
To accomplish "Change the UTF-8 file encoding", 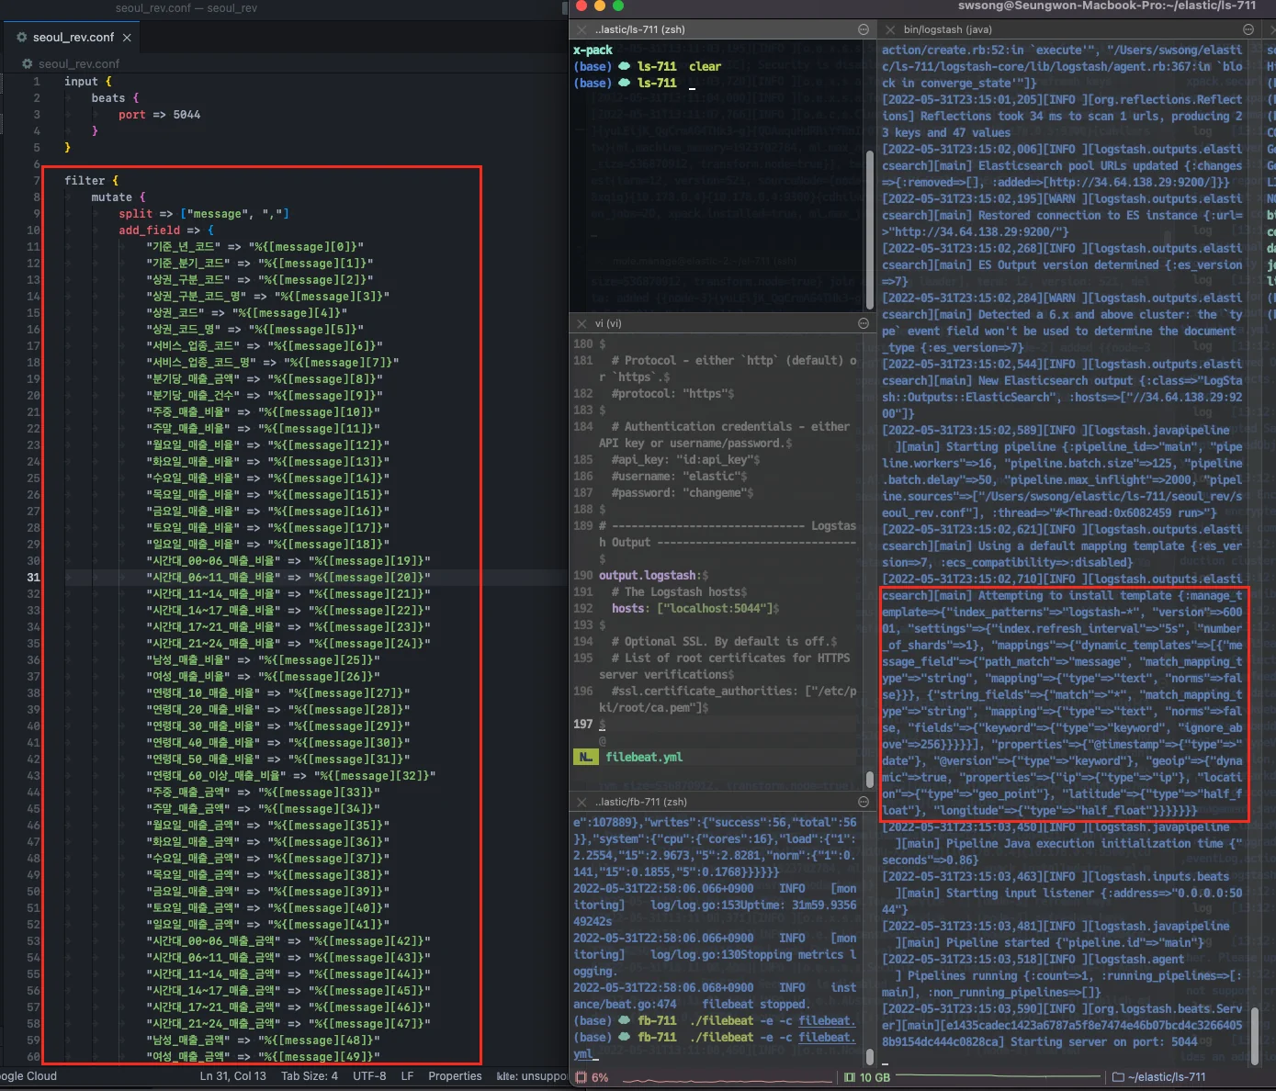I will coord(369,1076).
